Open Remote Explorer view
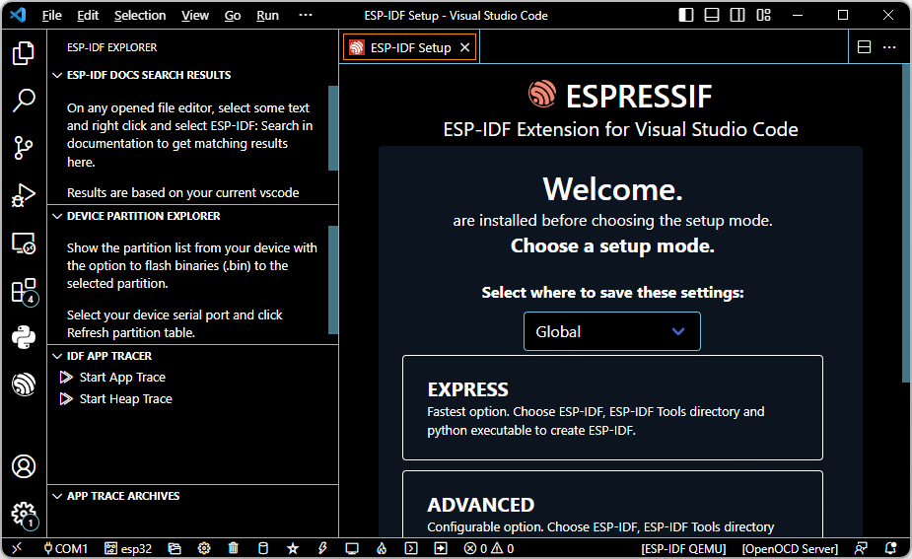This screenshot has width=912, height=559. click(24, 244)
